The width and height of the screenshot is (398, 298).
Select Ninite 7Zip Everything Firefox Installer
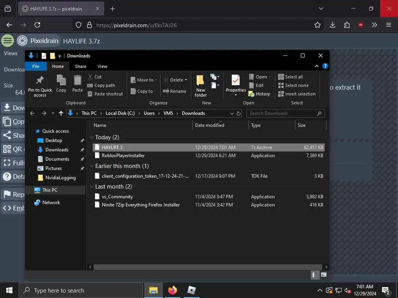tap(208, 205)
